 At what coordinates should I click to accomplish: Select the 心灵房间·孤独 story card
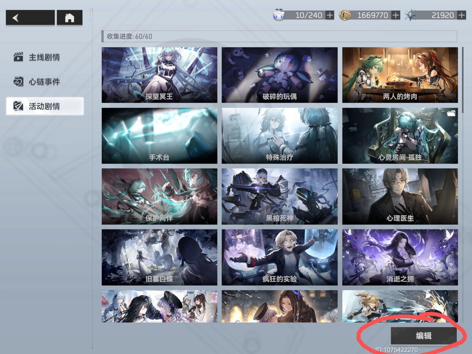click(400, 136)
